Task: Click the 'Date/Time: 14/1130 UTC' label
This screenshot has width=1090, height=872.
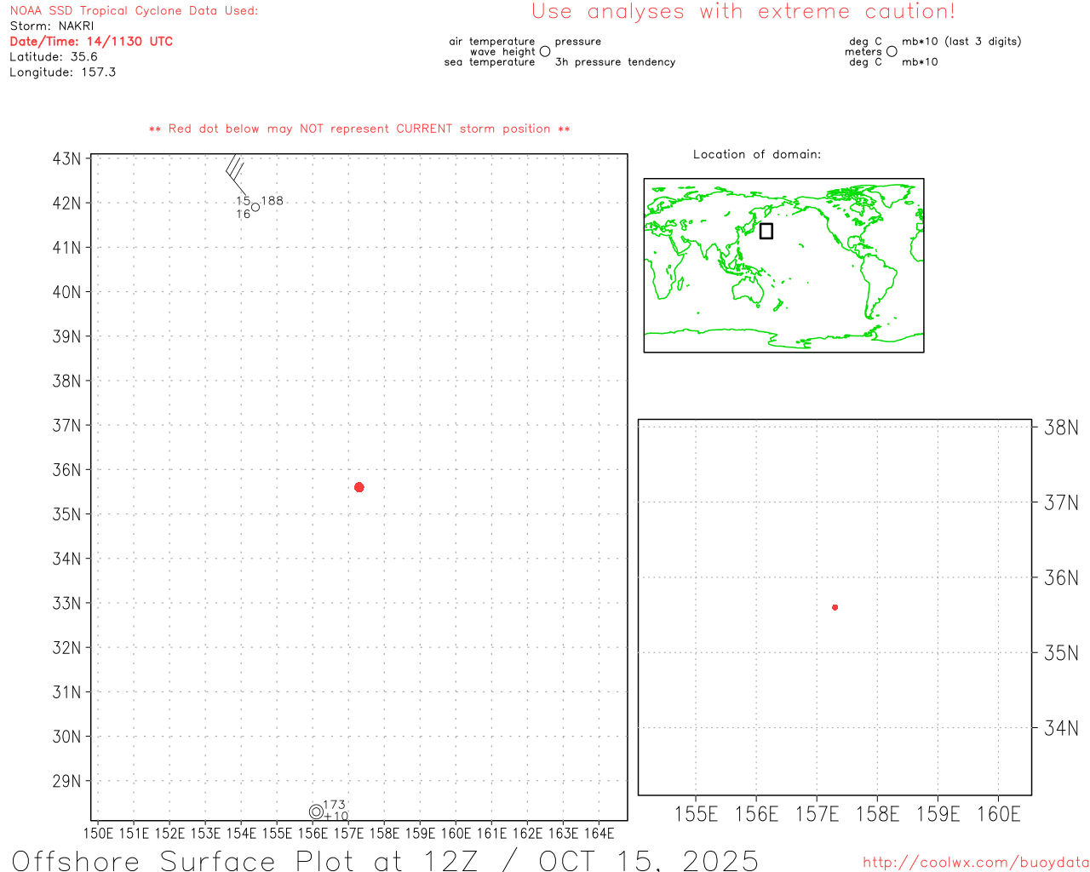Action: tap(91, 42)
